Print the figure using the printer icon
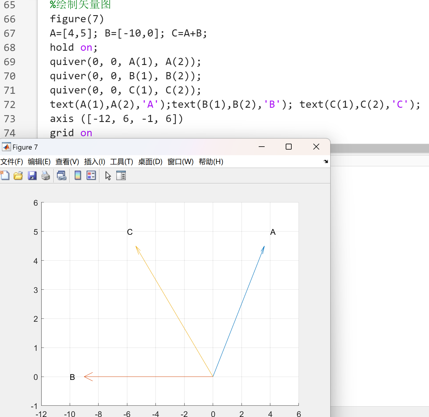The width and height of the screenshot is (429, 417). pyautogui.click(x=46, y=176)
